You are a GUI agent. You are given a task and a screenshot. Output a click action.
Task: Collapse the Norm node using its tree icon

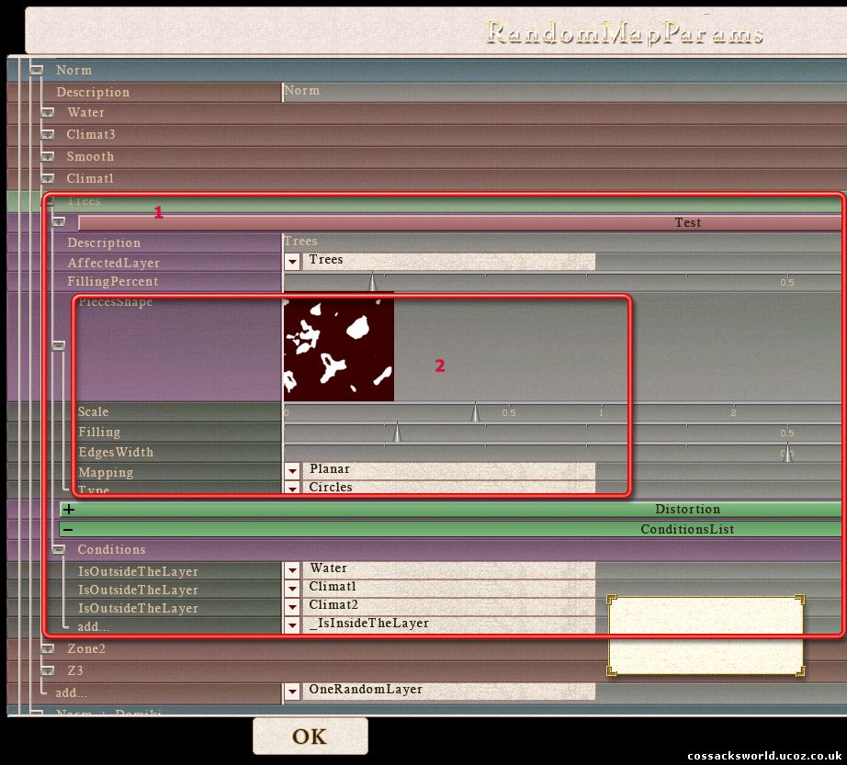click(36, 70)
